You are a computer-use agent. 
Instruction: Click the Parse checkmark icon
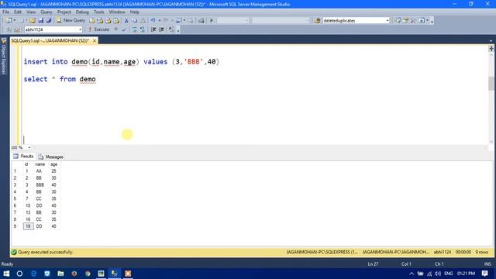tap(124, 29)
